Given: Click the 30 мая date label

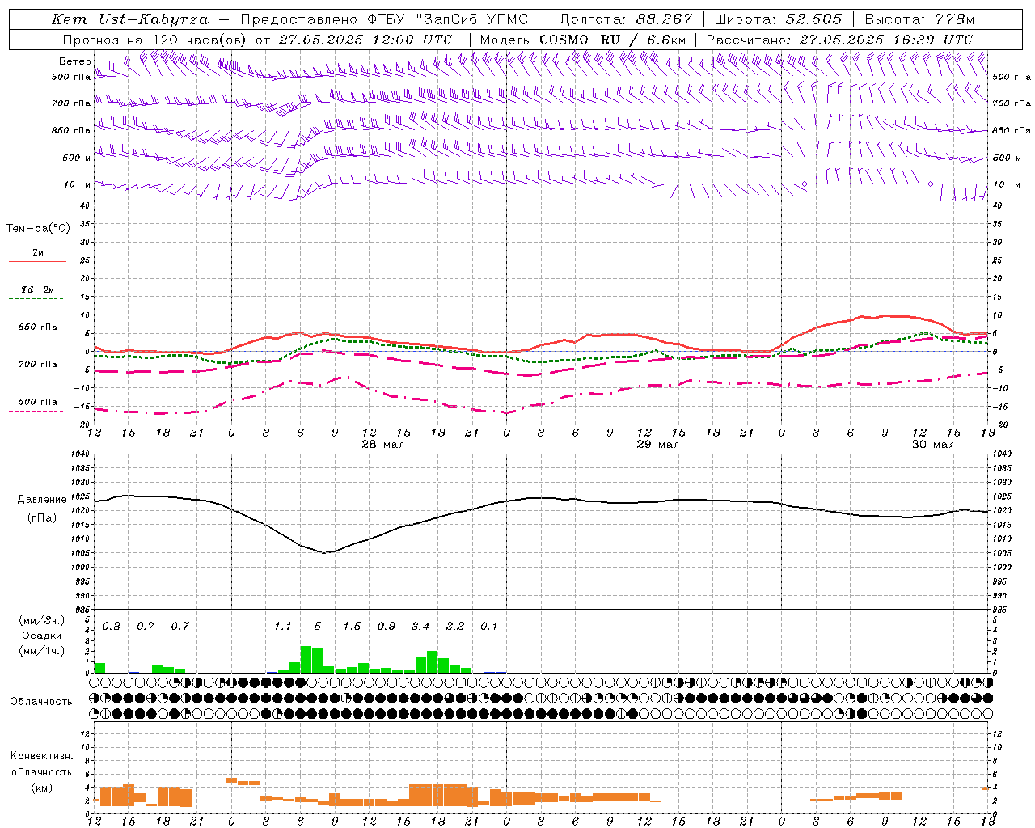Looking at the screenshot, I should 932,445.
